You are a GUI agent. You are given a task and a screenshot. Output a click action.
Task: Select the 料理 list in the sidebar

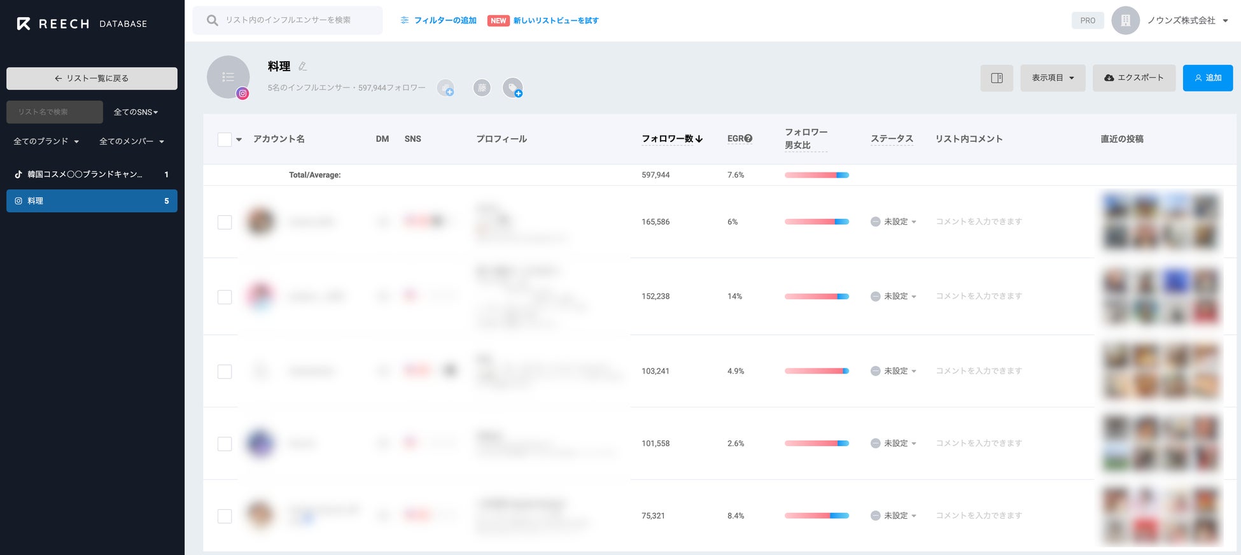pos(92,201)
